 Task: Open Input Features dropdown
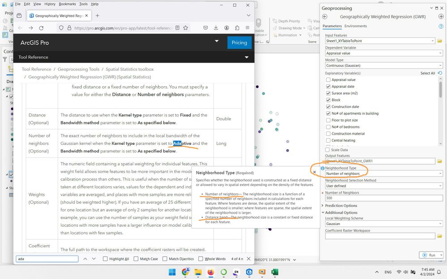pos(433,41)
